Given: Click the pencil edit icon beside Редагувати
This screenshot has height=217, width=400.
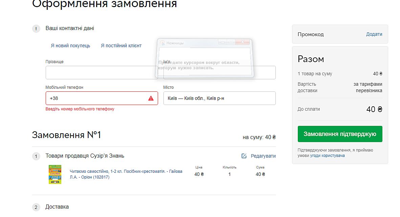Looking at the screenshot, I should (244, 156).
